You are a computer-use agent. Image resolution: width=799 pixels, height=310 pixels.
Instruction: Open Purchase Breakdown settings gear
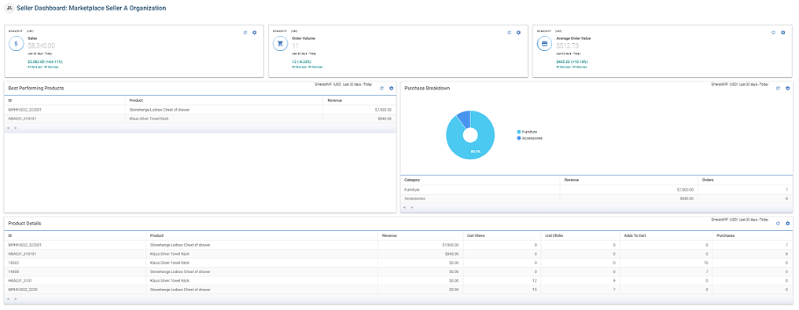pos(787,88)
